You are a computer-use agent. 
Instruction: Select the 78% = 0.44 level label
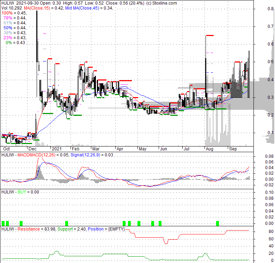click(15, 18)
